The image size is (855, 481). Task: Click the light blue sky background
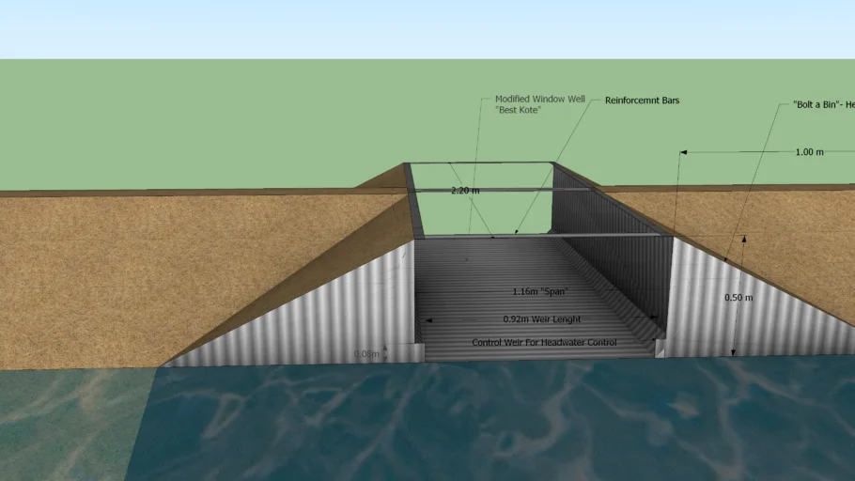click(427, 29)
